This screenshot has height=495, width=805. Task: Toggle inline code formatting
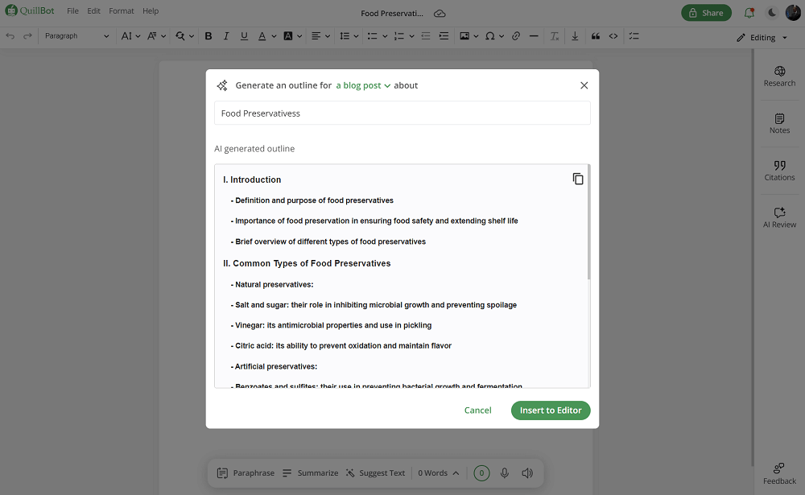[613, 36]
